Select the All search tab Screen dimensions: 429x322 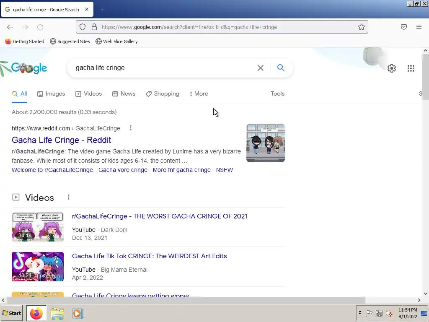tap(19, 93)
